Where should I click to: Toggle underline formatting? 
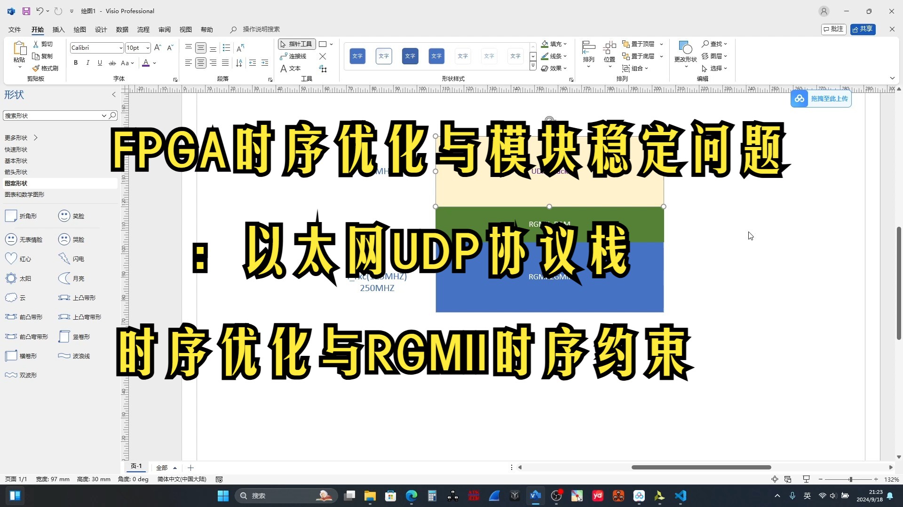(x=100, y=62)
